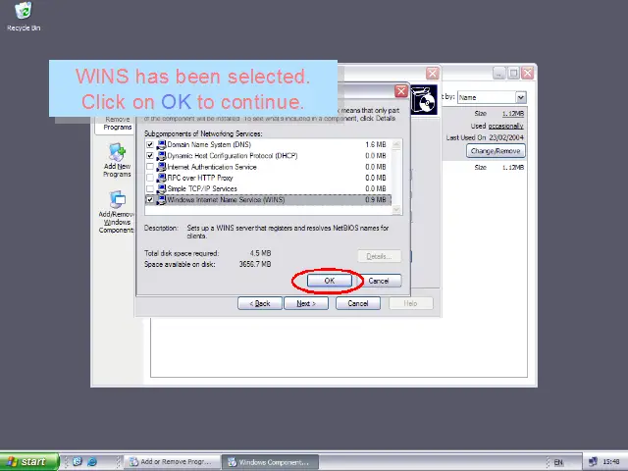The width and height of the screenshot is (628, 471).
Task: Uncheck the Windows Internet Name Service (WINS) checkbox
Action: pos(150,199)
